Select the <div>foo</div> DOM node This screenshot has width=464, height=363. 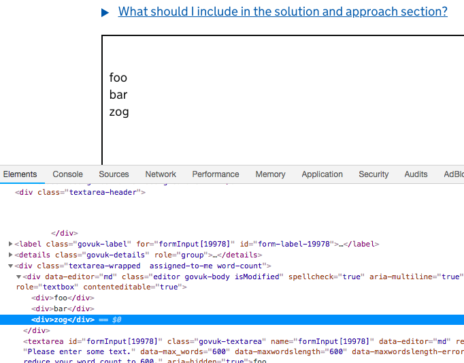pyautogui.click(x=63, y=298)
